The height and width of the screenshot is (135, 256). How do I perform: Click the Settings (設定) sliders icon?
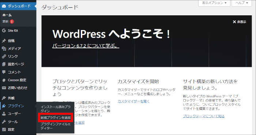coord(4,130)
